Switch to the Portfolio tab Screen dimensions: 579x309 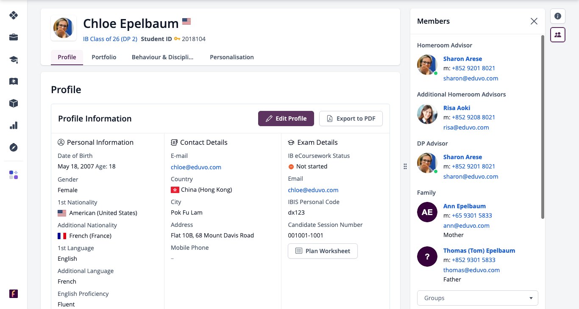tap(104, 57)
